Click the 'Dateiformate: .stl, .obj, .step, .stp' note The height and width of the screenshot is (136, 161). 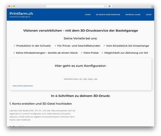pyautogui.click(x=80, y=79)
